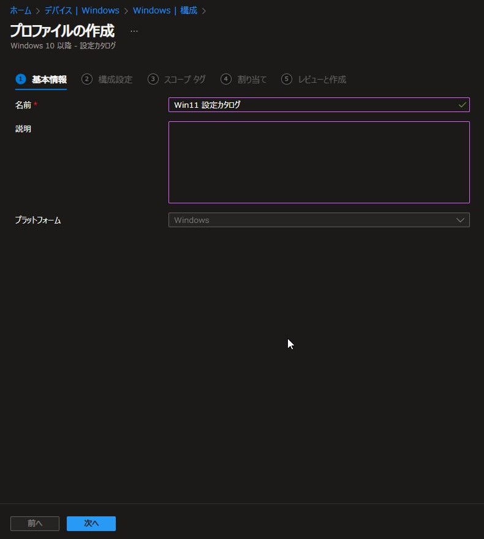
Task: Click the ホーム breadcrumb link
Action: click(20, 10)
